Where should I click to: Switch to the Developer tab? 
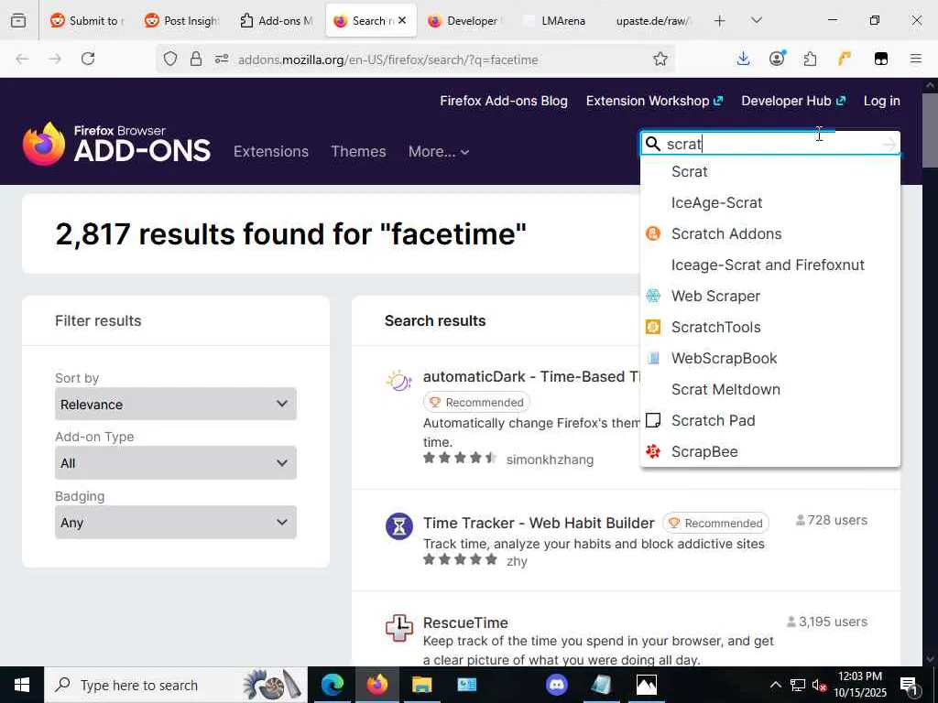tap(464, 21)
